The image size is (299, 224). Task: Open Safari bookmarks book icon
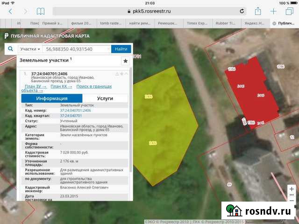click(x=41, y=11)
